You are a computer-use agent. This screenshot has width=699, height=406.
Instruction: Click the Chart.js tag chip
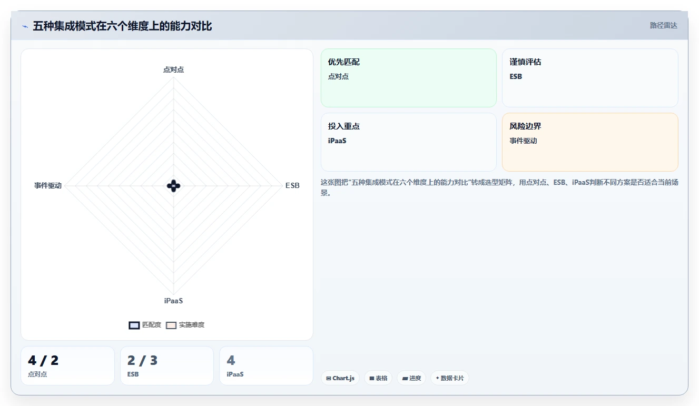click(x=340, y=378)
